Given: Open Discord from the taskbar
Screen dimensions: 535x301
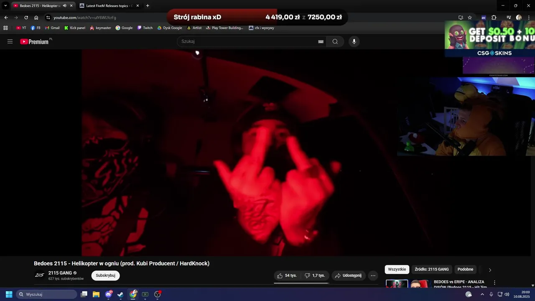Looking at the screenshot, I should point(109,294).
